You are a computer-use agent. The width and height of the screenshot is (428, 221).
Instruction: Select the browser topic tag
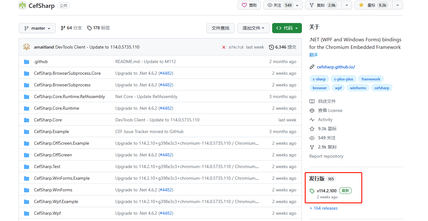coord(320,88)
